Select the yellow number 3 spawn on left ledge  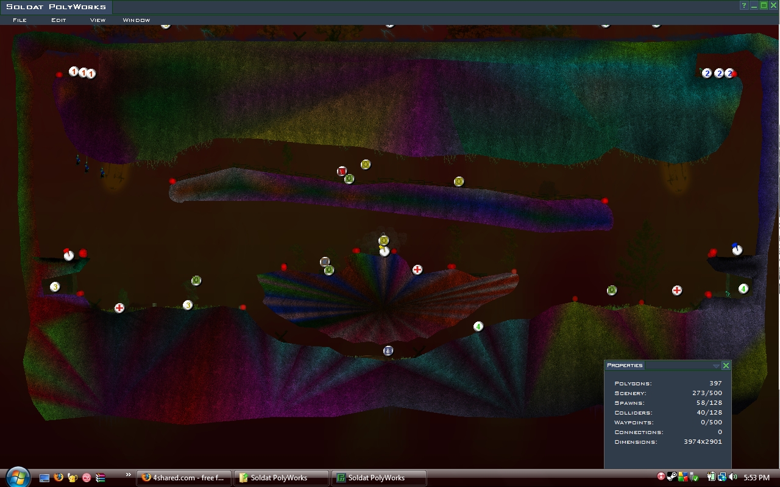pos(55,287)
